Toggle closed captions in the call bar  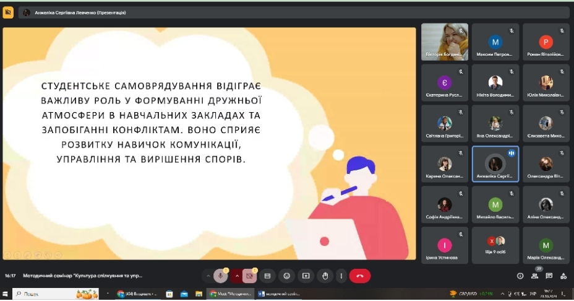(268, 276)
